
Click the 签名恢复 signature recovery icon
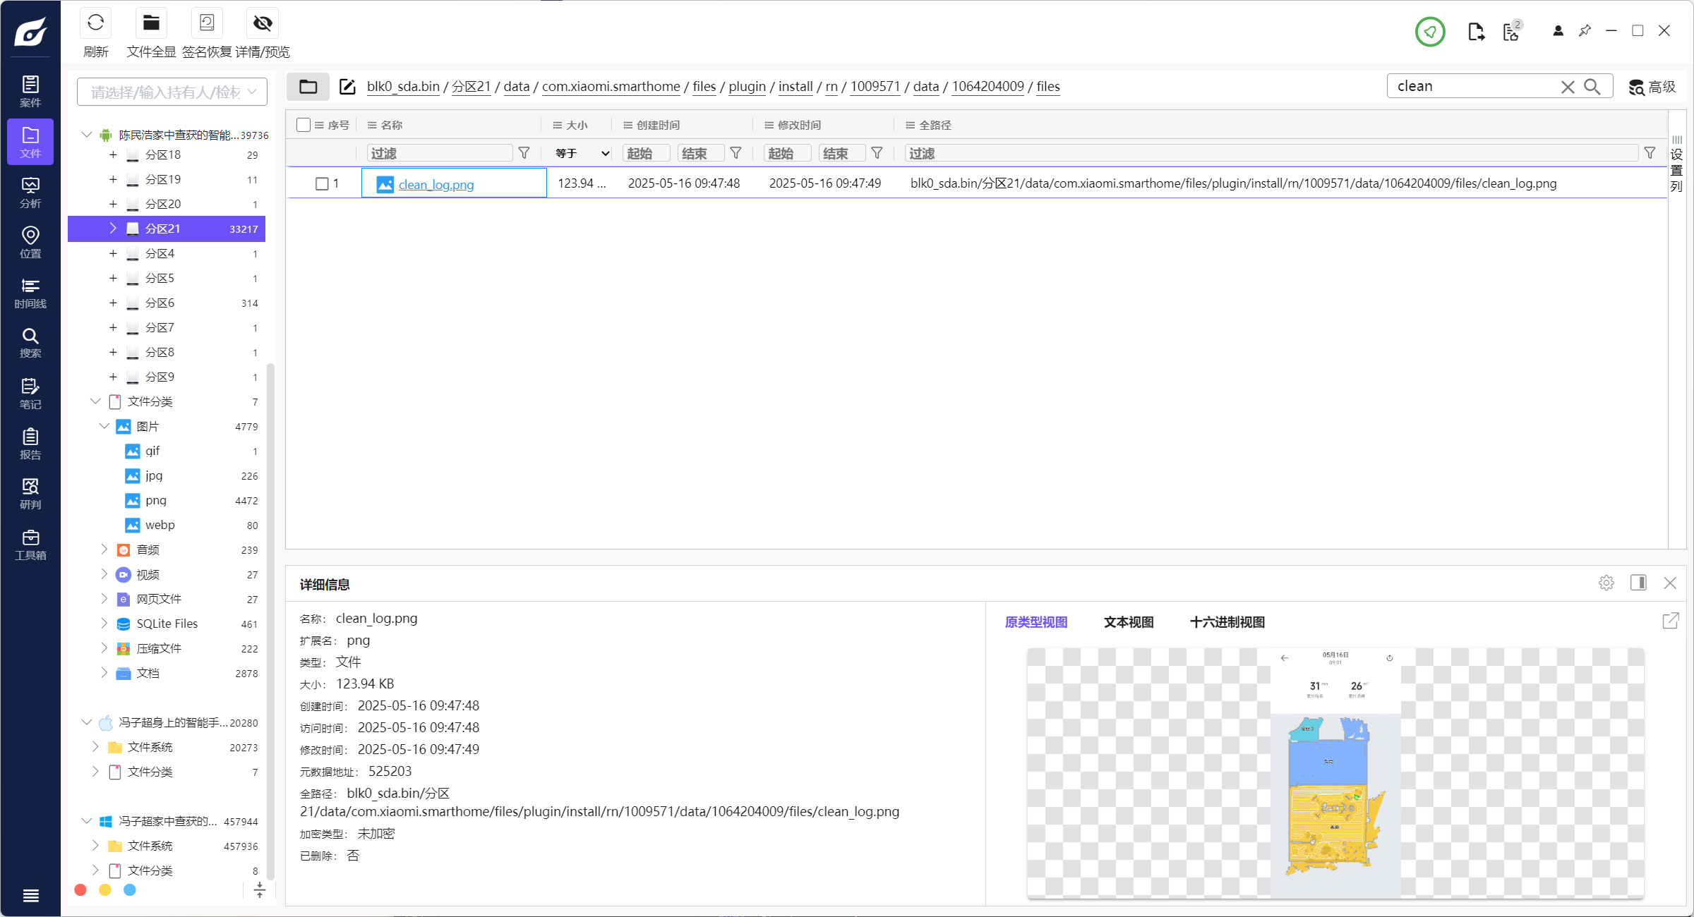(x=207, y=23)
